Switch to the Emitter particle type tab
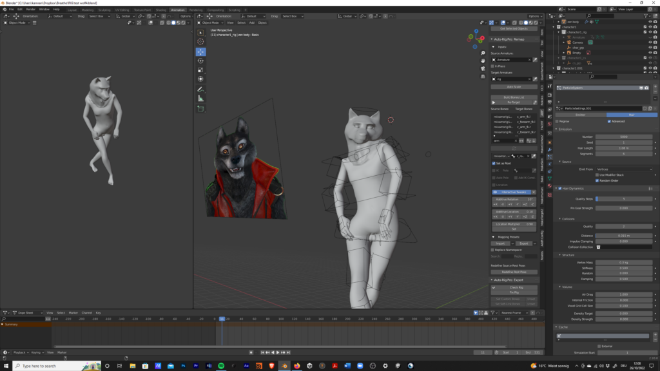The image size is (660, 371). pos(581,115)
